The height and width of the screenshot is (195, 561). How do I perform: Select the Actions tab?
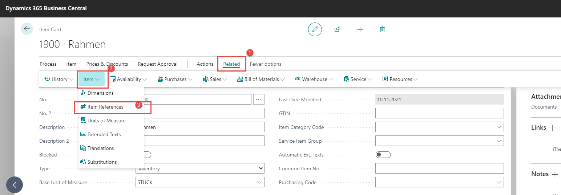[x=205, y=64]
